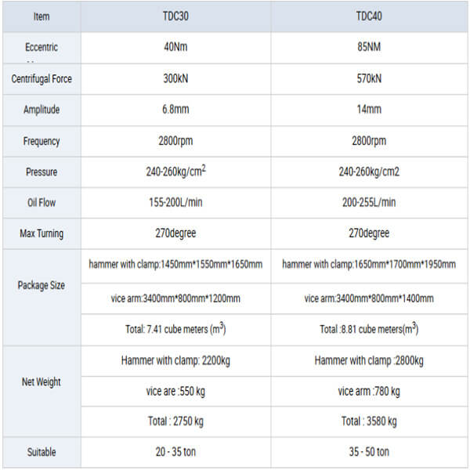Click the 6.8mm amplitude value
This screenshot has height=470, width=470.
(x=175, y=110)
